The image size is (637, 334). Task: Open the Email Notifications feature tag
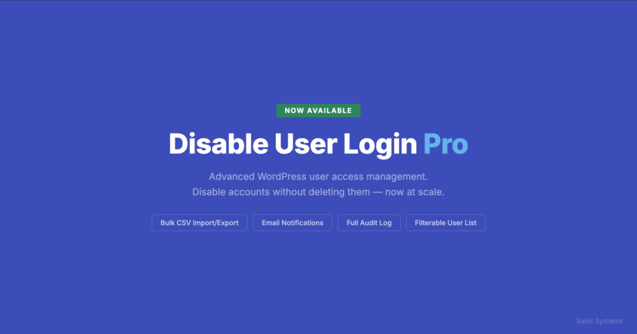click(292, 223)
